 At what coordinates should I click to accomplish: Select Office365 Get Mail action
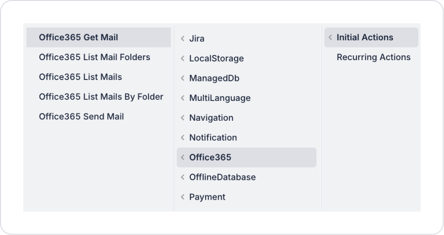(x=98, y=37)
